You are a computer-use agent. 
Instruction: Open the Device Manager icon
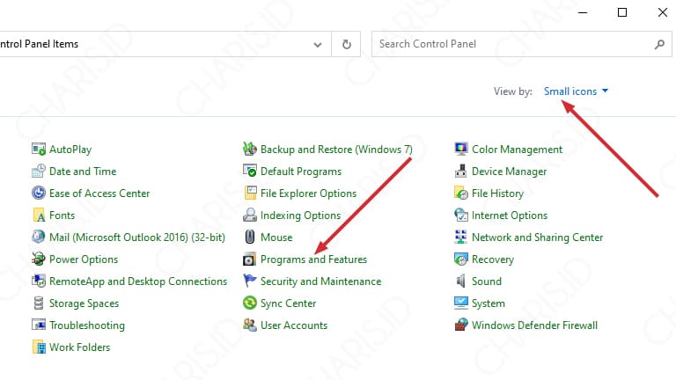461,172
